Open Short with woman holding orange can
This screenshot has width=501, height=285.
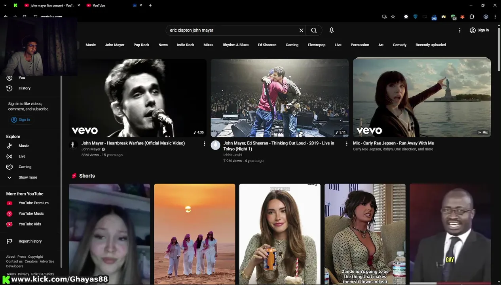tap(280, 234)
